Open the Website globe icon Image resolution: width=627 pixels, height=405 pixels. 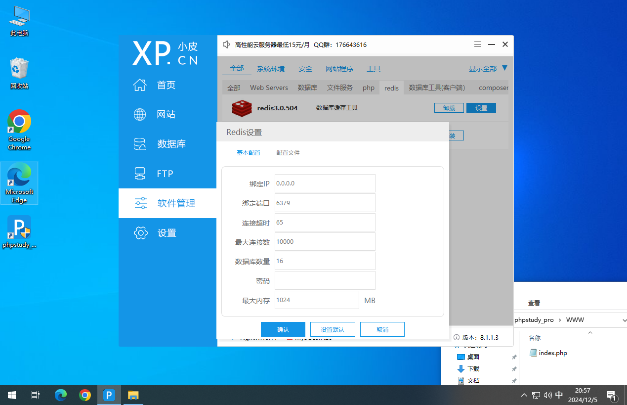point(140,115)
